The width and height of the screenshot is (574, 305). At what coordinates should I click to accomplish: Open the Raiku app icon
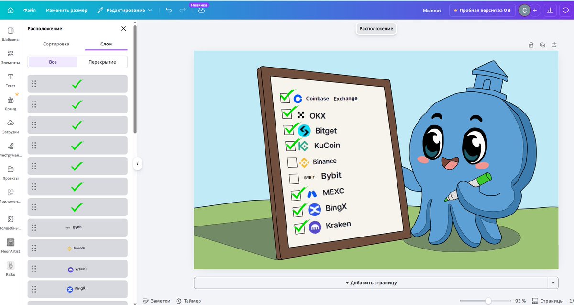click(x=11, y=269)
